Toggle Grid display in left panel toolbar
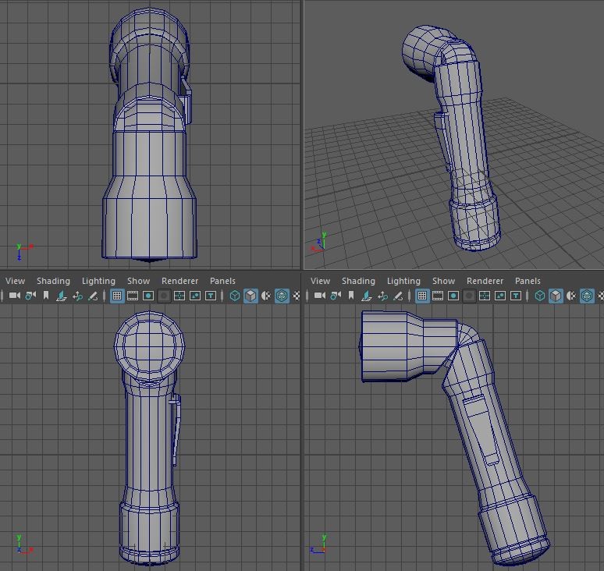 [117, 296]
